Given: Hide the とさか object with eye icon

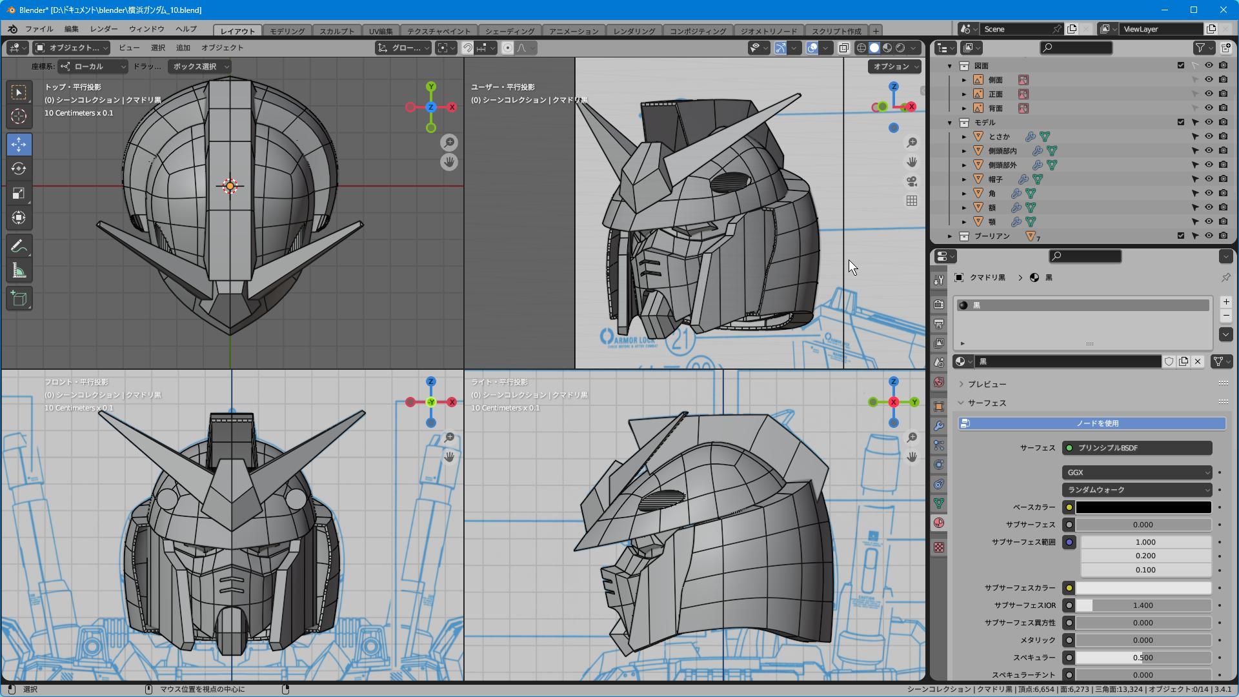Looking at the screenshot, I should click(x=1209, y=136).
